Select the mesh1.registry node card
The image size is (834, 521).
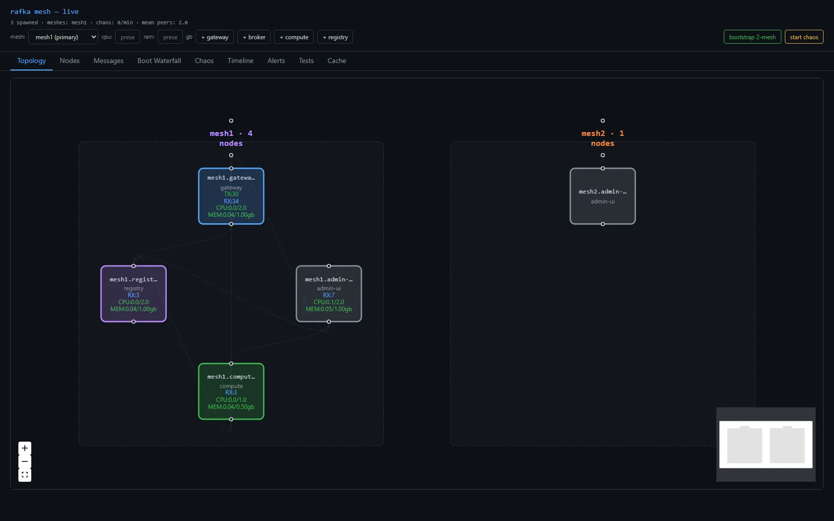[134, 294]
